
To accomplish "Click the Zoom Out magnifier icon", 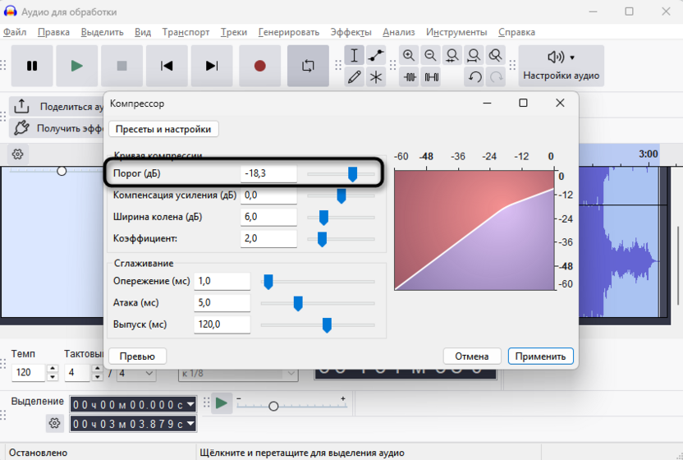I will coord(430,55).
